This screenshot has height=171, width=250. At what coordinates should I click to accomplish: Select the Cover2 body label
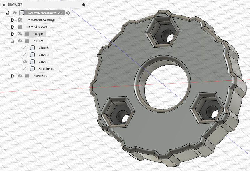pos(44,62)
